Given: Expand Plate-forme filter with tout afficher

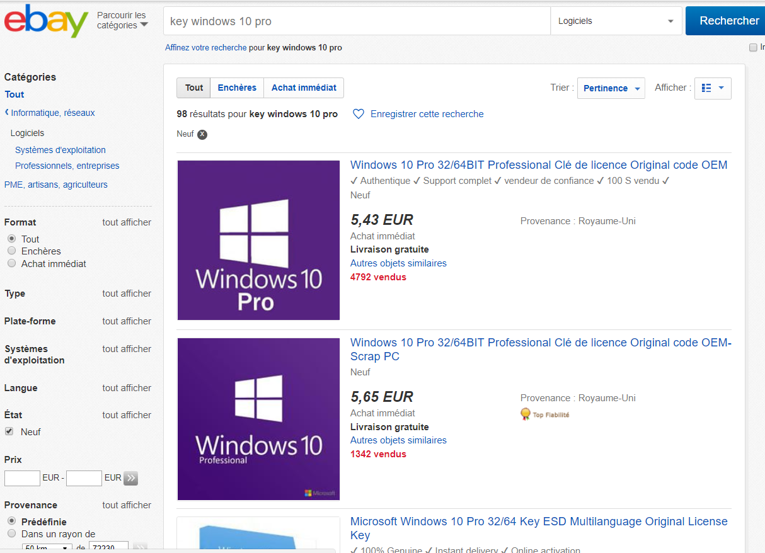Looking at the screenshot, I should [x=127, y=321].
